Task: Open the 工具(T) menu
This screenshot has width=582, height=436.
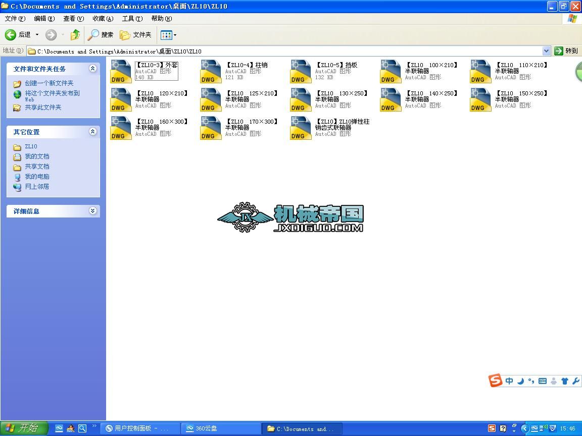Action: click(132, 19)
